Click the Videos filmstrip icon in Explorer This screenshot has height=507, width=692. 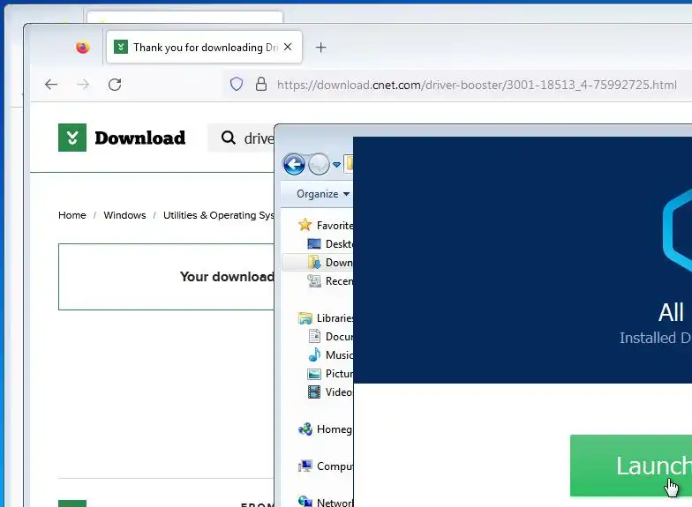pyautogui.click(x=314, y=391)
